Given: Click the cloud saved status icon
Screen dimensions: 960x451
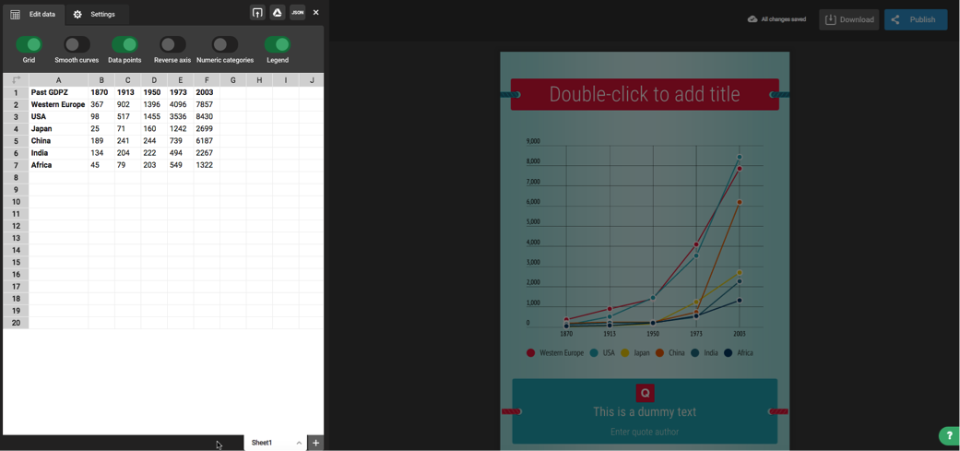Looking at the screenshot, I should pos(753,19).
